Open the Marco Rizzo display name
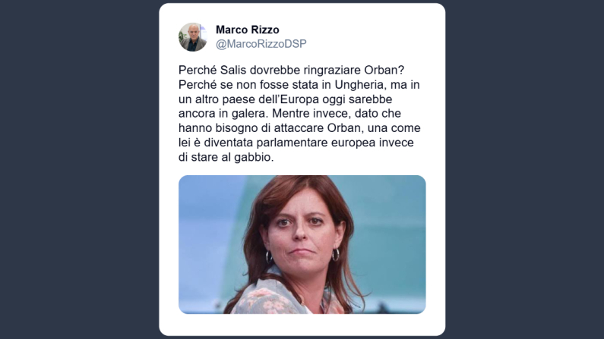Image resolution: width=604 pixels, height=339 pixels. (x=248, y=30)
